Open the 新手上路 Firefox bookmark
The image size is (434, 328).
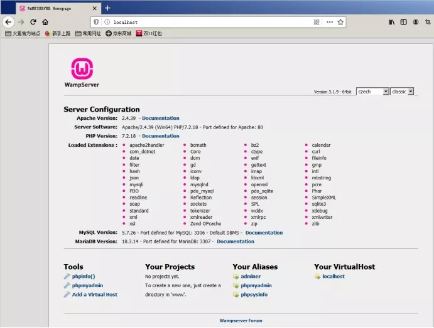coord(58,33)
